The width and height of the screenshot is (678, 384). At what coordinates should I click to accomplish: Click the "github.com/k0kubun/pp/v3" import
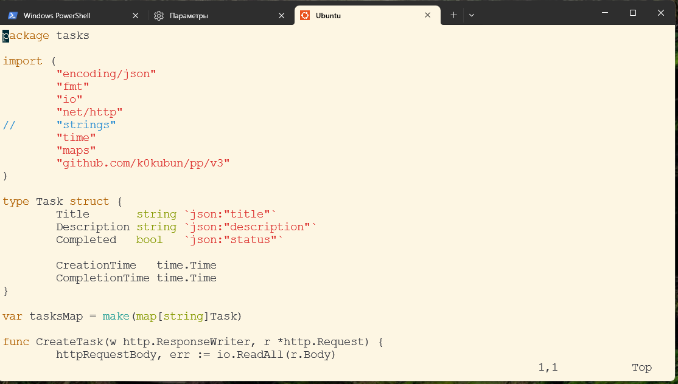click(x=142, y=163)
